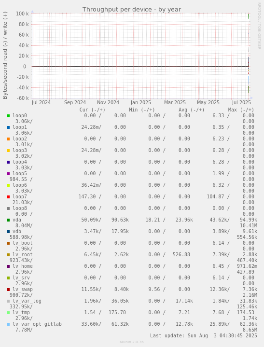Click the lv_swap dark red swatch
Screen dimensions: 264x347
(x=8, y=290)
